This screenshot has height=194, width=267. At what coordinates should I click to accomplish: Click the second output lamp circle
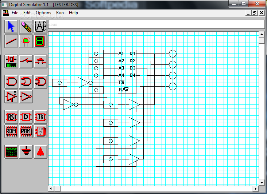tap(173, 64)
